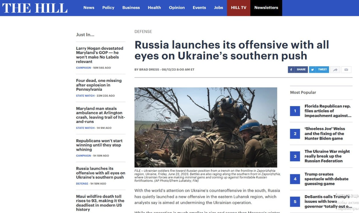Open the Russia offensive story in Just In

pyautogui.click(x=101, y=173)
